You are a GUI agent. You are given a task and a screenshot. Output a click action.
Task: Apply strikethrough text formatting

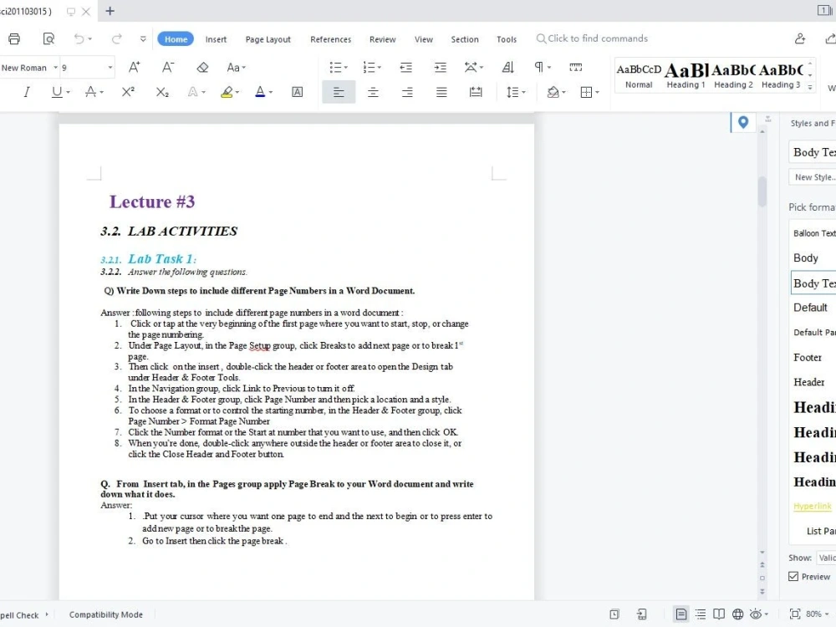click(x=90, y=92)
